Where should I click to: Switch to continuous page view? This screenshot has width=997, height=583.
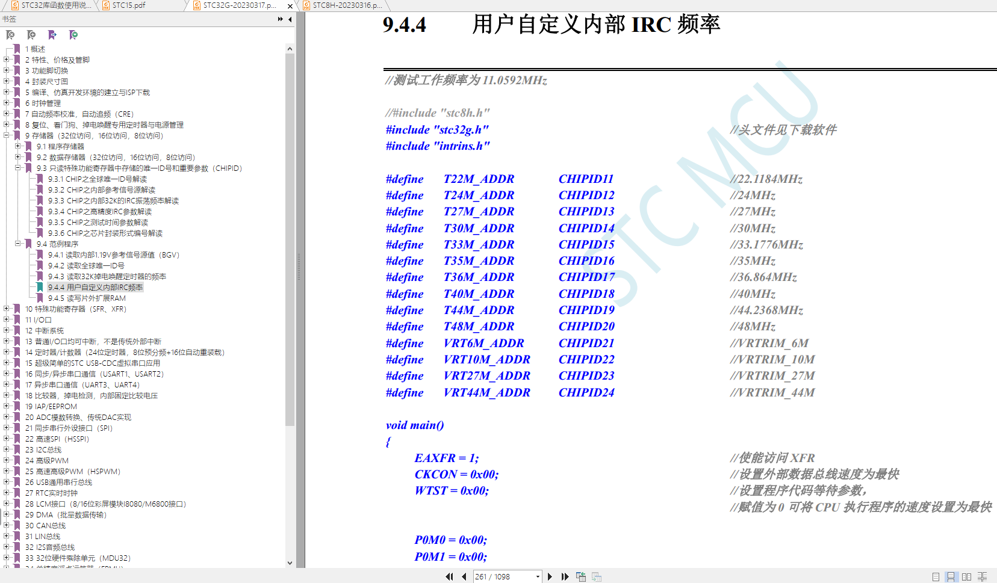951,576
